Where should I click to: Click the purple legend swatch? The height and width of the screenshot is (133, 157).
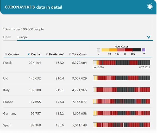tap(144, 50)
